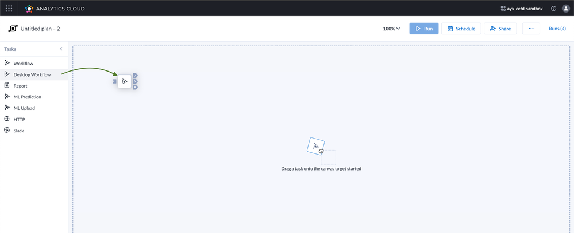Click the Analytics Cloud logo
Viewport: 574px width, 233px height.
[29, 9]
